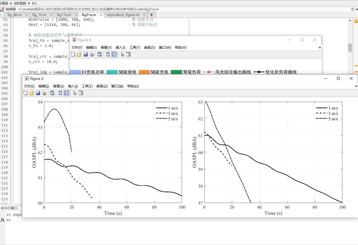Click Link Plot icon in Figure 2 toolbar
Image resolution: width=358 pixels, height=245 pixels.
pyautogui.click(x=52, y=93)
